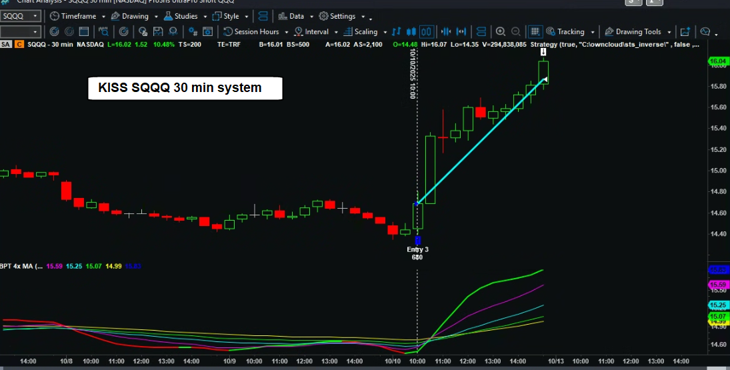Toggle hollow candlestick chart style

click(427, 31)
